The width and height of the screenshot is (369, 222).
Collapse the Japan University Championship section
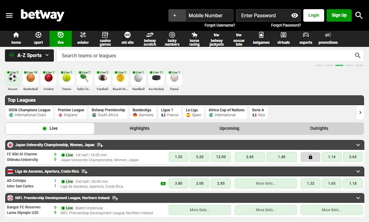(x=358, y=145)
